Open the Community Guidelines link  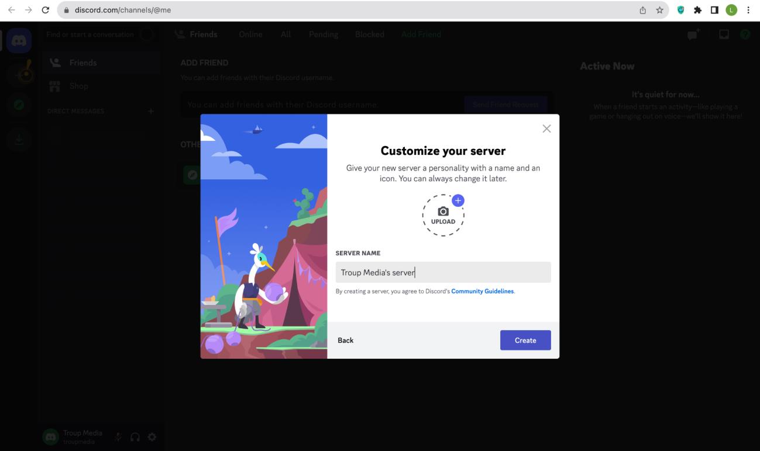[483, 291]
